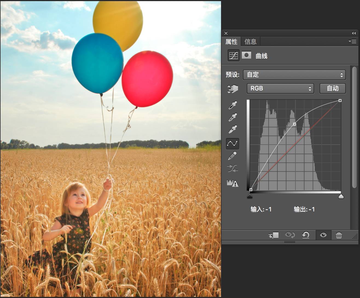Select the pencil draw curve tool

tap(233, 156)
